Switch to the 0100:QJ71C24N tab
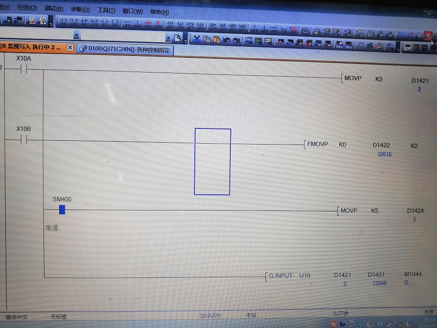The width and height of the screenshot is (437, 328). [125, 48]
